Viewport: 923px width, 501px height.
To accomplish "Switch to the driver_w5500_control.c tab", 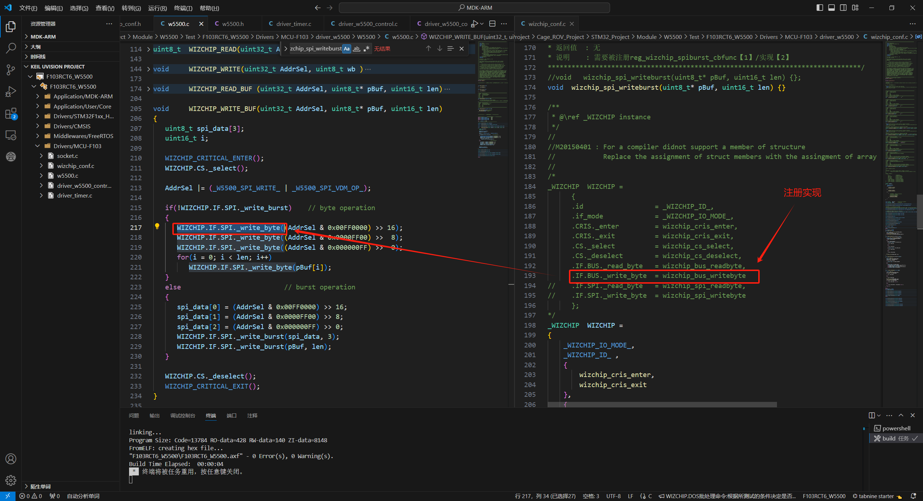I will pos(368,24).
